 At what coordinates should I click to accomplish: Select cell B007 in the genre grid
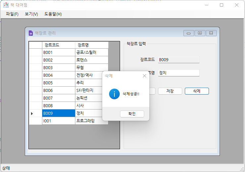[x=59, y=98]
